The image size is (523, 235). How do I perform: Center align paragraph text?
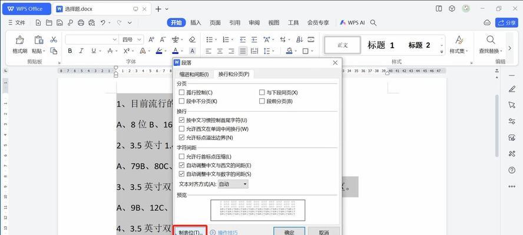[220, 51]
